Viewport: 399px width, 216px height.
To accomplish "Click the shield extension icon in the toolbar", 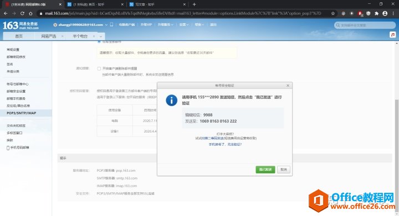I will click(368, 13).
